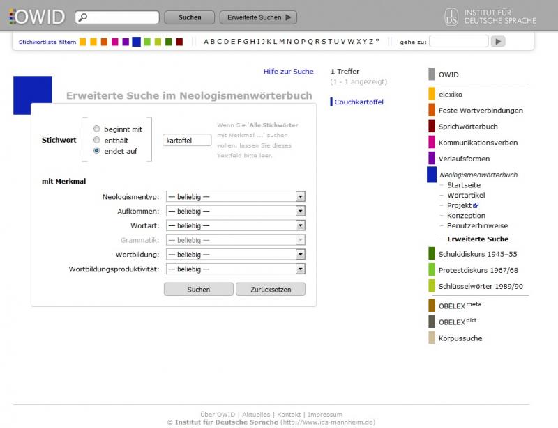Select the 'endet auf' radio button
Screen dimensions: 558x428
(x=96, y=150)
